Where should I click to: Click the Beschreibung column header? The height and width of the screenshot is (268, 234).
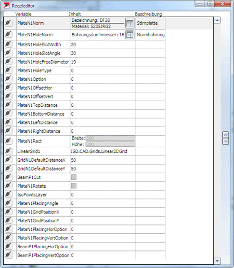point(148,14)
